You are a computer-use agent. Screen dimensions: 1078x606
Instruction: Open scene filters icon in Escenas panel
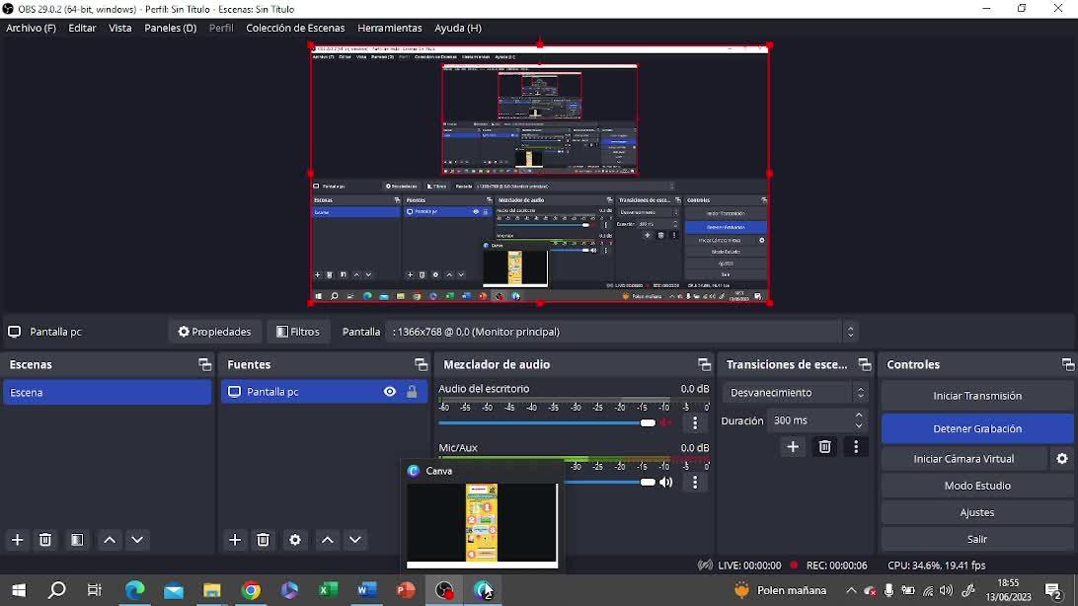point(77,540)
